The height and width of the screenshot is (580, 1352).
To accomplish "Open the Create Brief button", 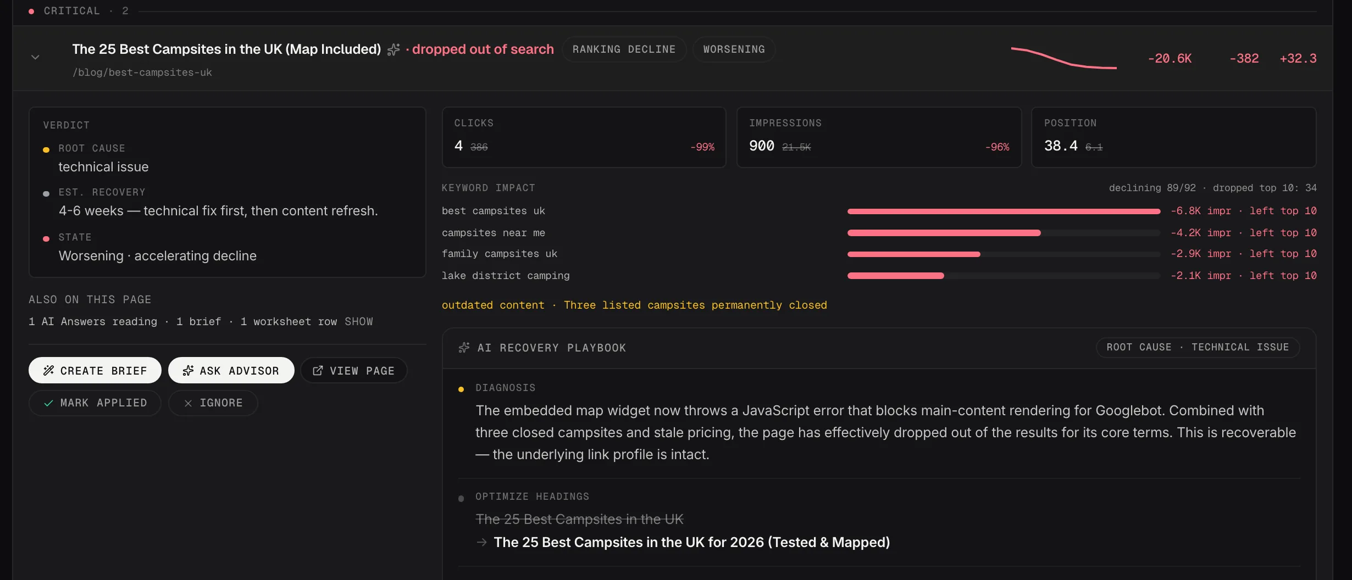I will [x=95, y=371].
